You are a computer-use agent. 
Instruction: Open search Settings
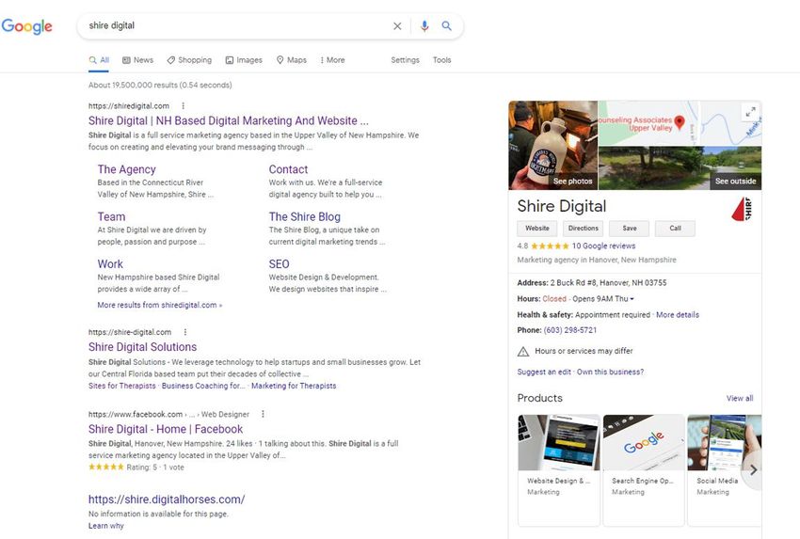pyautogui.click(x=405, y=60)
